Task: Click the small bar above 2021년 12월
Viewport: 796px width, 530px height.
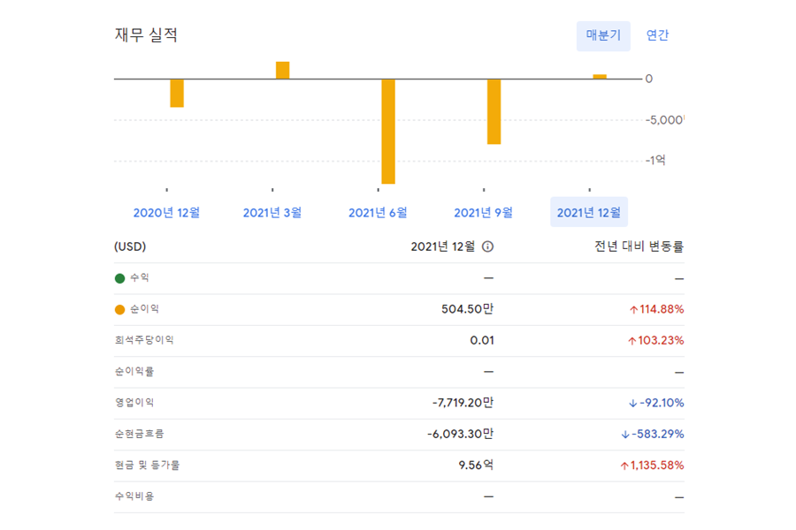Action: click(x=599, y=76)
